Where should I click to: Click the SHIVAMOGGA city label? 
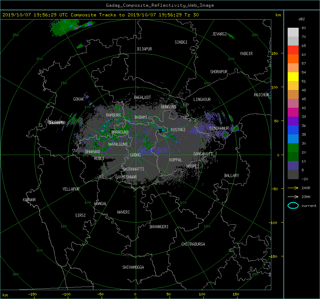pos(133,267)
